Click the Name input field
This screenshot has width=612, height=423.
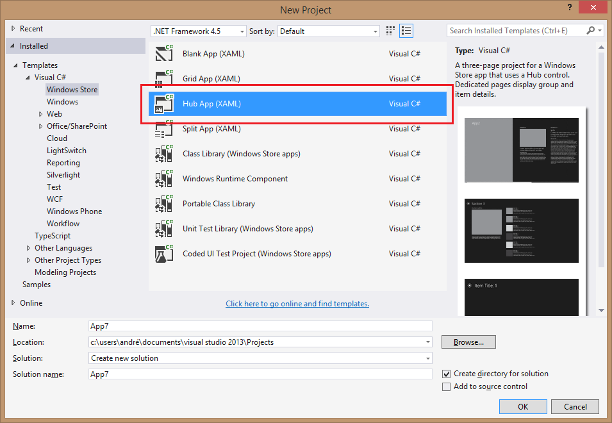260,326
